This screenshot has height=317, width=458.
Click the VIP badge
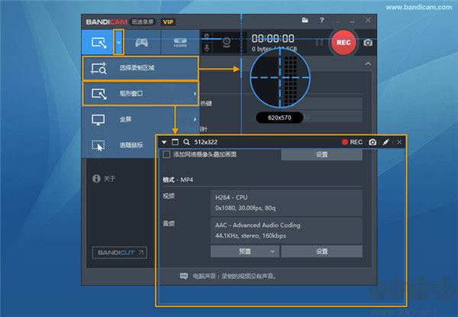(x=168, y=22)
